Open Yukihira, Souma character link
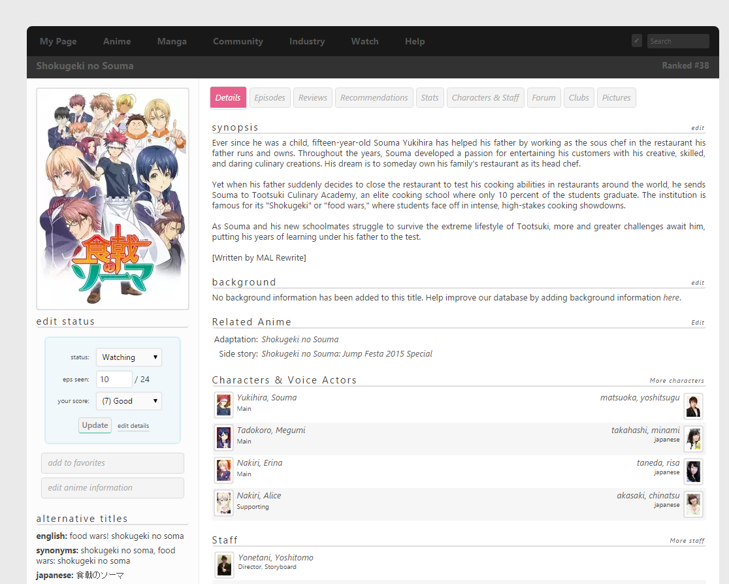Image resolution: width=729 pixels, height=584 pixels. pos(267,398)
